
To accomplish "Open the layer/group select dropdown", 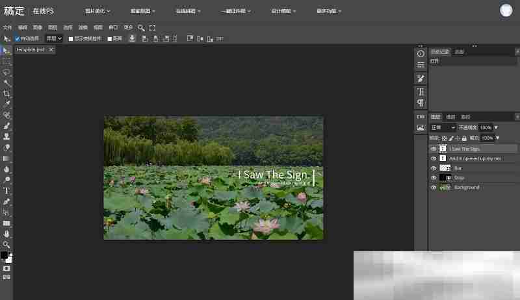I will point(54,39).
